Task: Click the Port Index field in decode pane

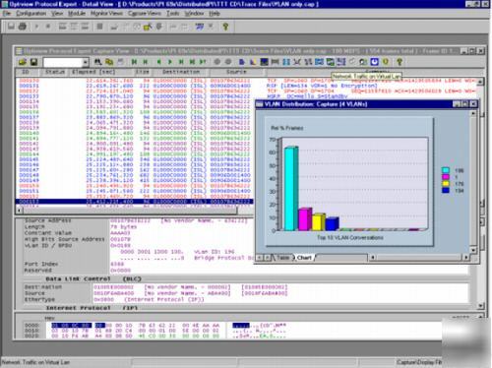Action: 41,264
